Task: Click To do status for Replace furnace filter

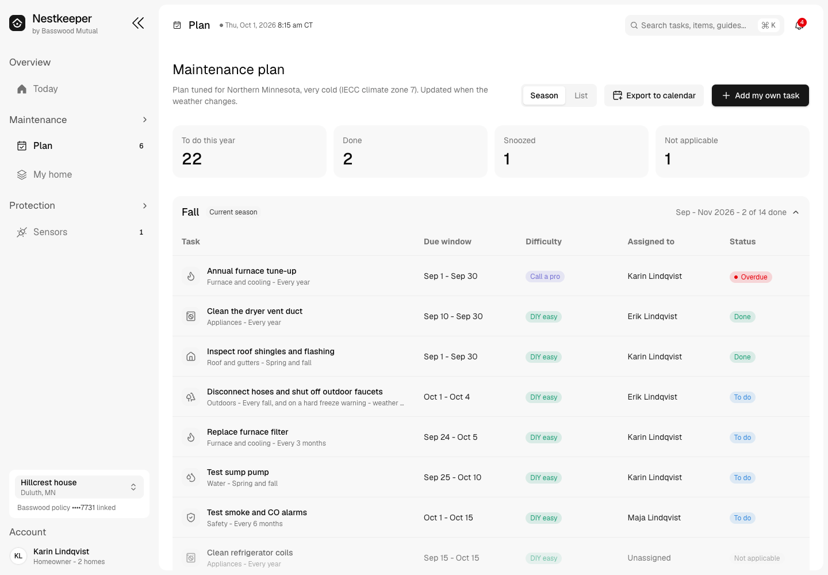Action: pyautogui.click(x=742, y=438)
